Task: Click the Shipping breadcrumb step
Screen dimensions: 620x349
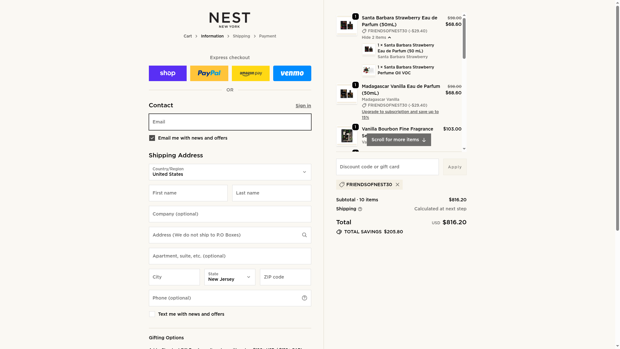Action: (241, 36)
